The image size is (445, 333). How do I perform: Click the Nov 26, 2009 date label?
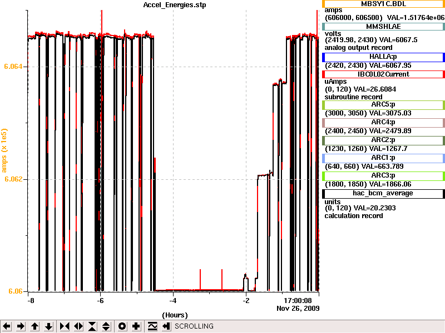(x=298, y=309)
